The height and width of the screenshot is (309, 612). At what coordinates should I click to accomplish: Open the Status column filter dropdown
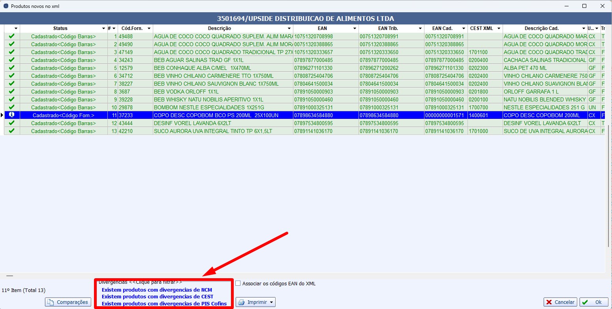tap(103, 28)
